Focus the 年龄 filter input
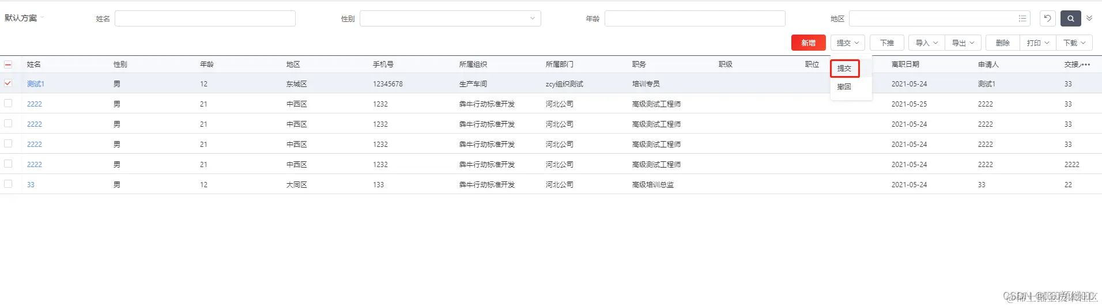Screen dimensions: 1102x307 (x=695, y=18)
